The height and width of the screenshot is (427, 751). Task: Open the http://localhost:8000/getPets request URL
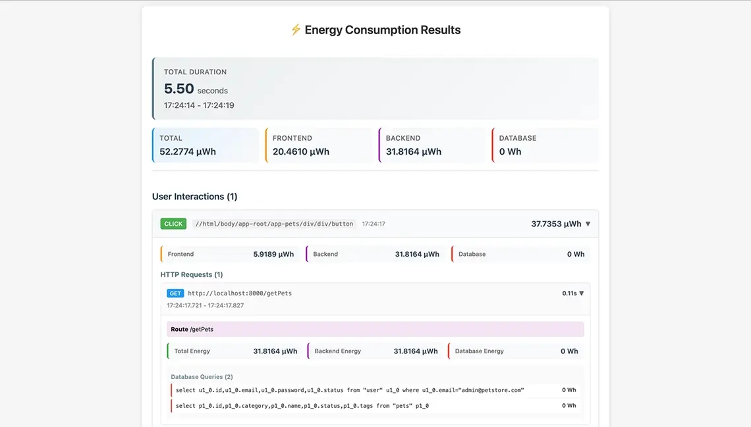pos(240,293)
